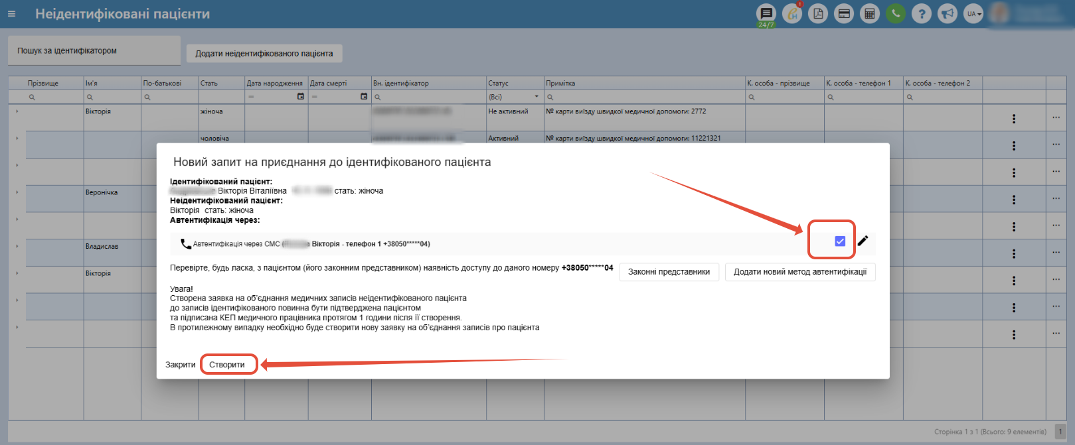Click the Ім'я filter search icon
This screenshot has height=445, width=1075.
[90, 97]
